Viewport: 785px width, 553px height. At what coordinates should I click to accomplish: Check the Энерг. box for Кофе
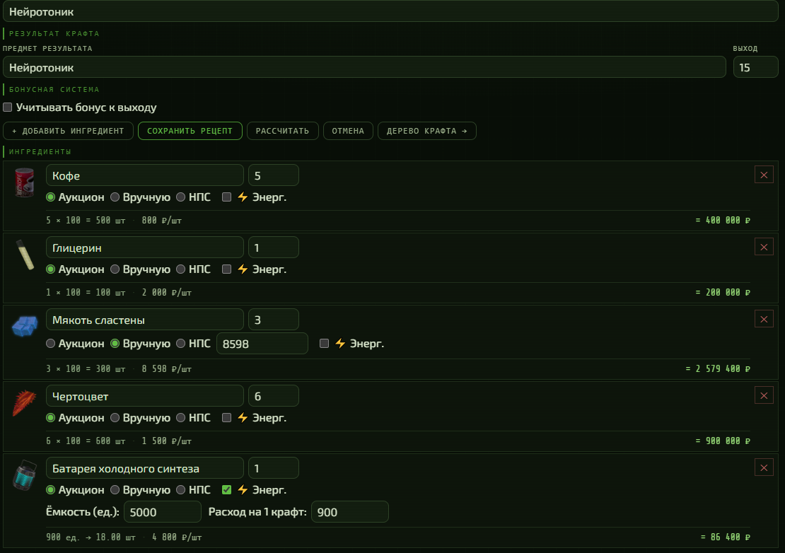click(x=227, y=197)
